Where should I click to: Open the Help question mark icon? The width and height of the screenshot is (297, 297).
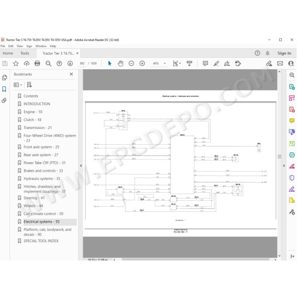[257, 53]
